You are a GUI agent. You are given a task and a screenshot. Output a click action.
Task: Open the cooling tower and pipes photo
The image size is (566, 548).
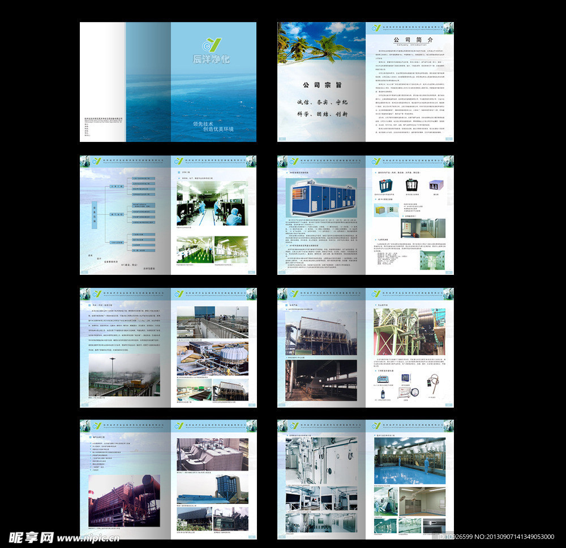(x=213, y=359)
